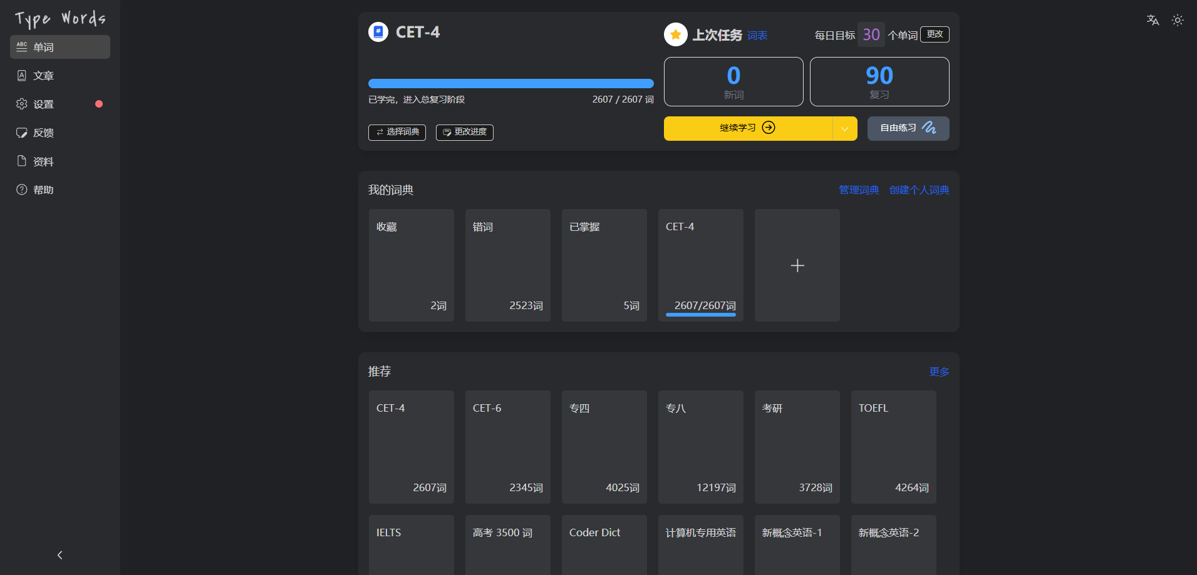This screenshot has height=575, width=1197.
Task: Click the 反馈 feedback icon
Action: click(22, 133)
